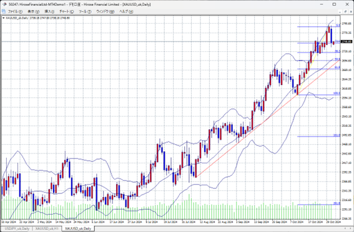
Task: Click the 29 Oct 2024 date label
Action: [333, 222]
